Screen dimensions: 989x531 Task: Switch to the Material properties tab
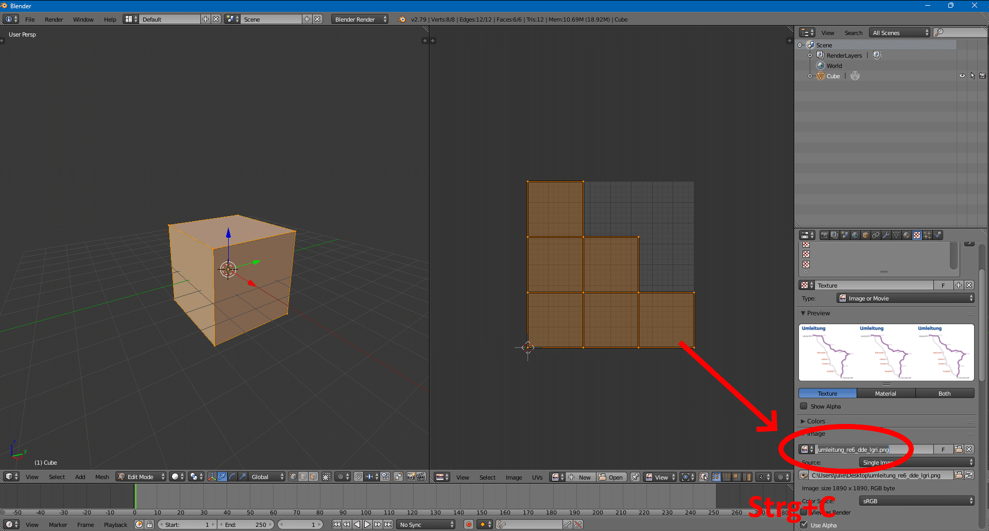coord(907,235)
